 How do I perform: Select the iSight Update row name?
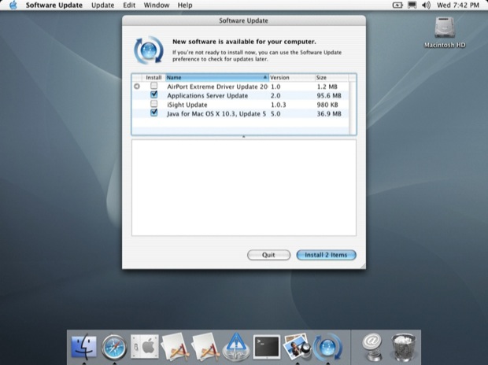[x=187, y=105]
